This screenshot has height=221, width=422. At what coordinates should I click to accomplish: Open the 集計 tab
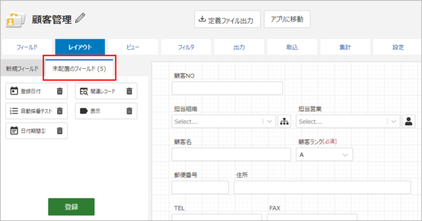tap(345, 47)
